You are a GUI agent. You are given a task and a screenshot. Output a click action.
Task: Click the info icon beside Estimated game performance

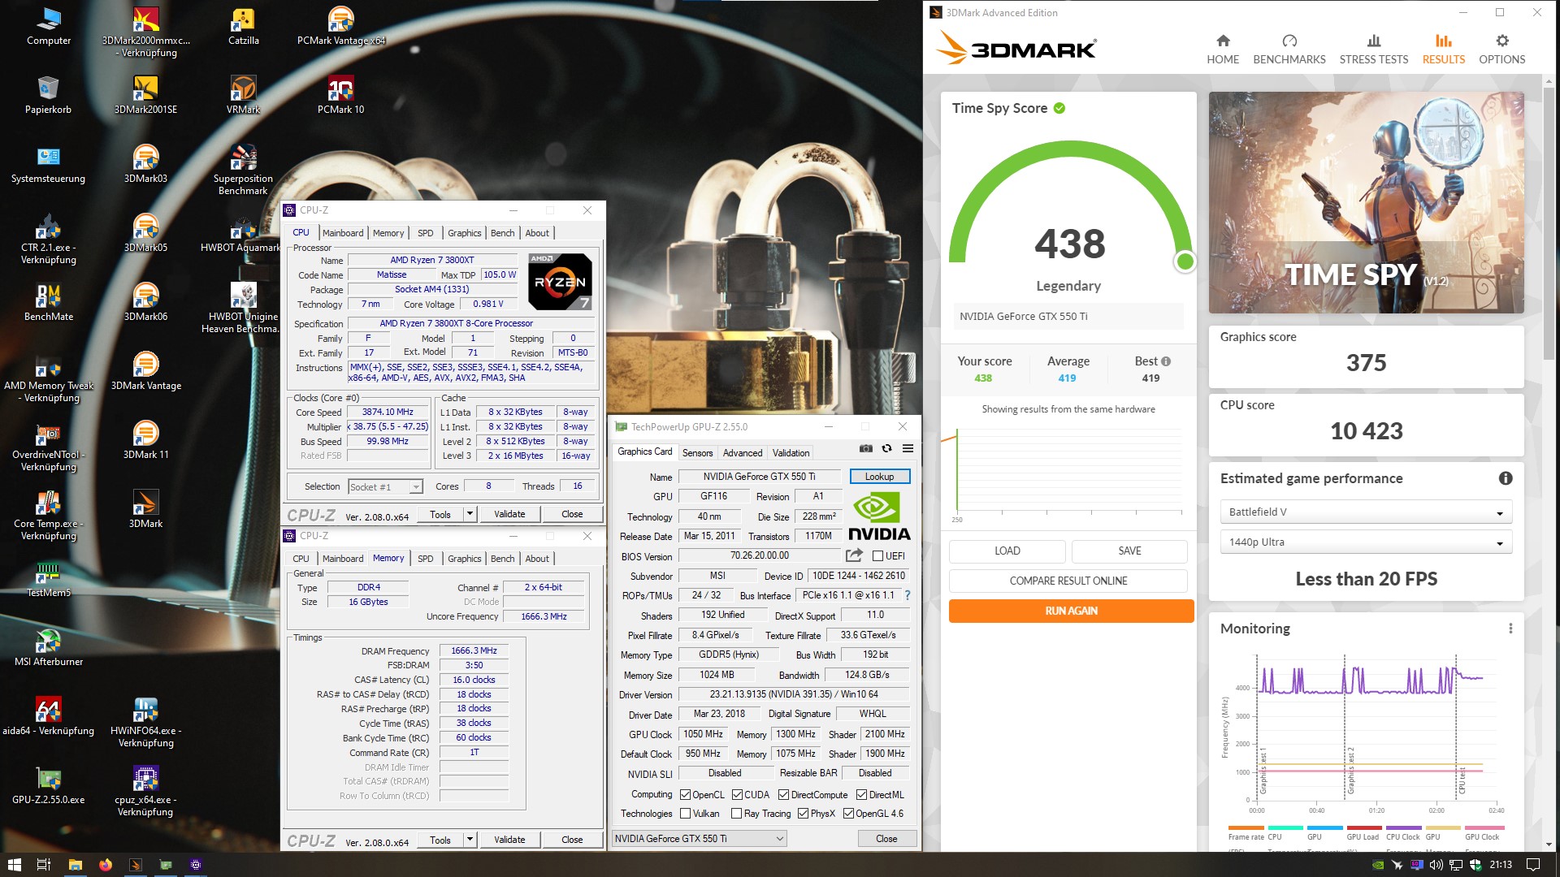coord(1506,478)
